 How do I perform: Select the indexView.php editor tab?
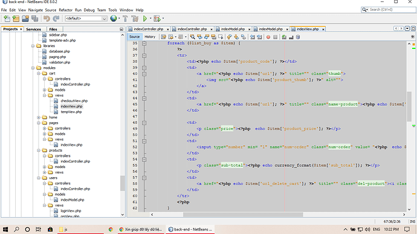click(308, 29)
